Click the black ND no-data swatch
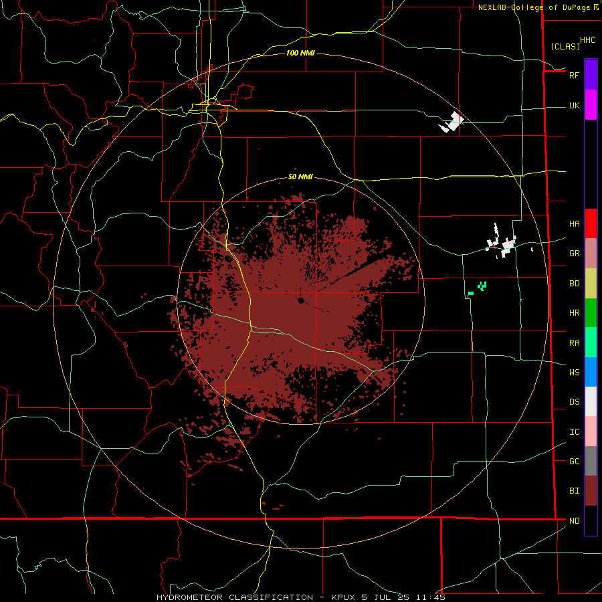The image size is (602, 602). pyautogui.click(x=591, y=520)
